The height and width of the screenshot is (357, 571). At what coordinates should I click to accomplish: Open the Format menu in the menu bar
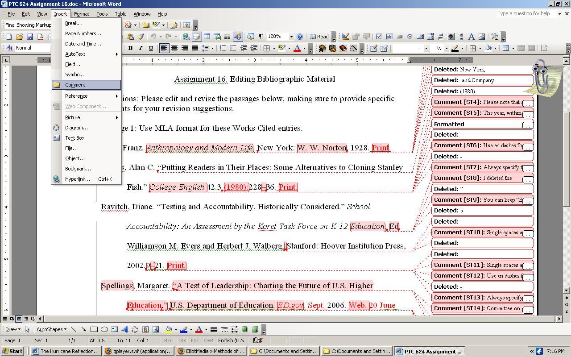click(x=82, y=14)
